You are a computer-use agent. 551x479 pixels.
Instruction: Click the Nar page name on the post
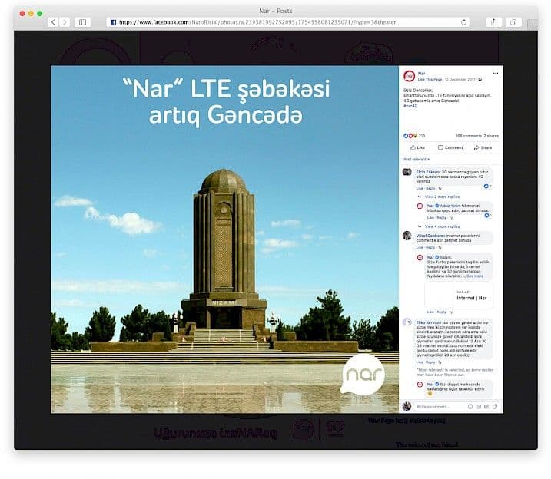(421, 74)
